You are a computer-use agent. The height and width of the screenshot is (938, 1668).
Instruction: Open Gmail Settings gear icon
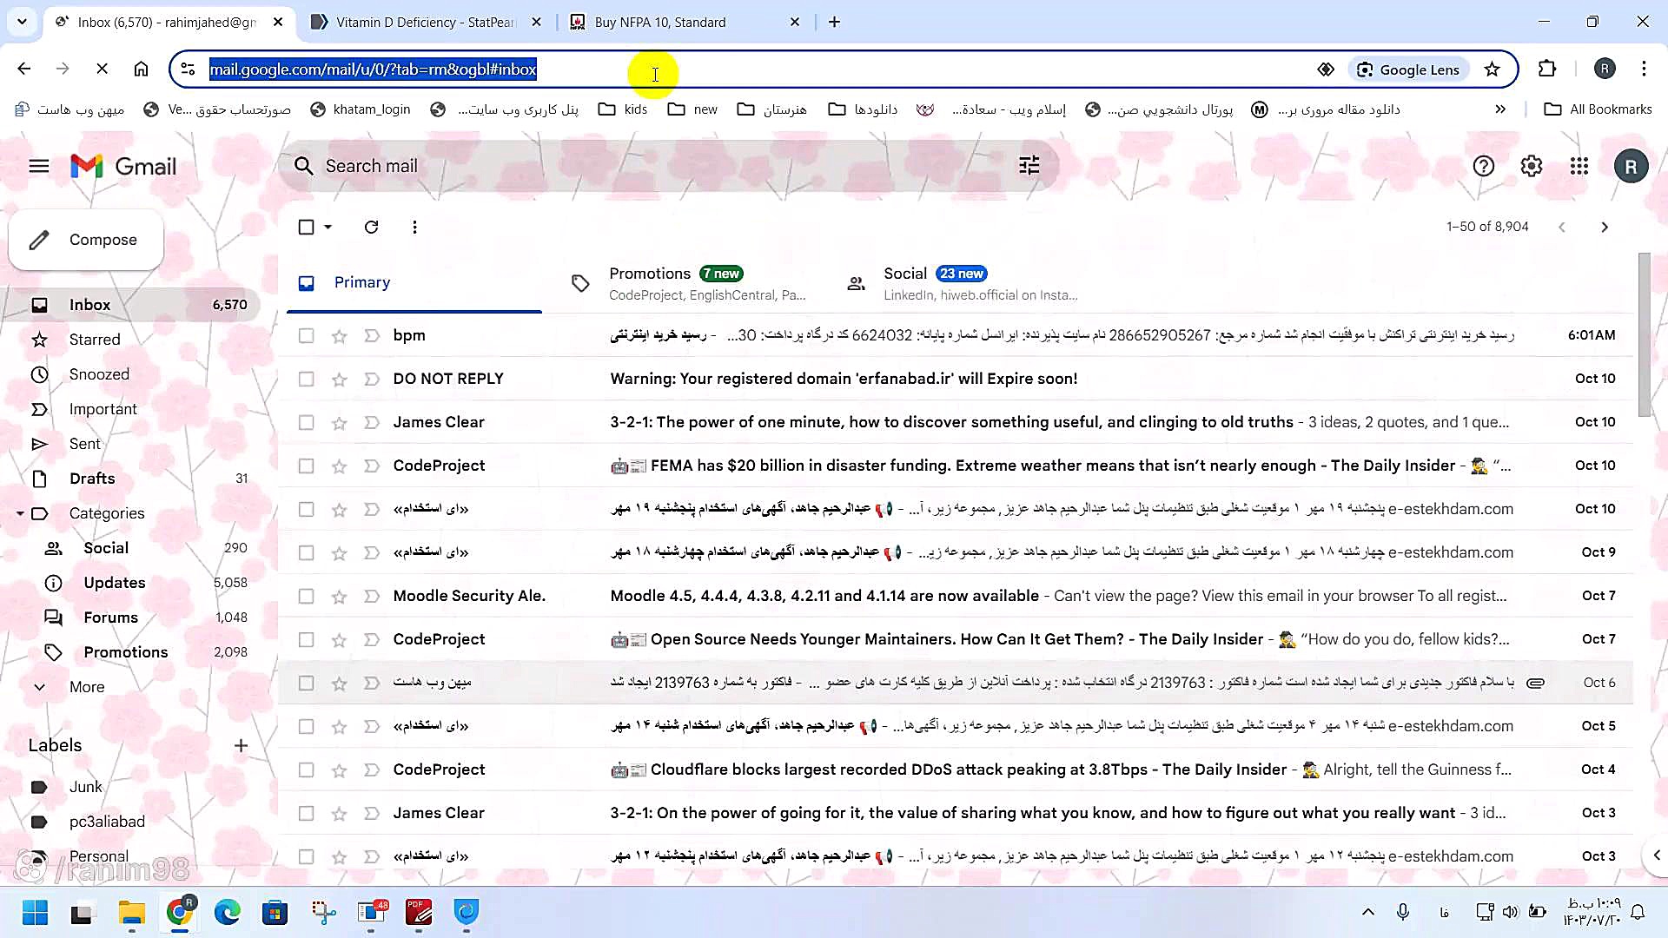pos(1532,166)
